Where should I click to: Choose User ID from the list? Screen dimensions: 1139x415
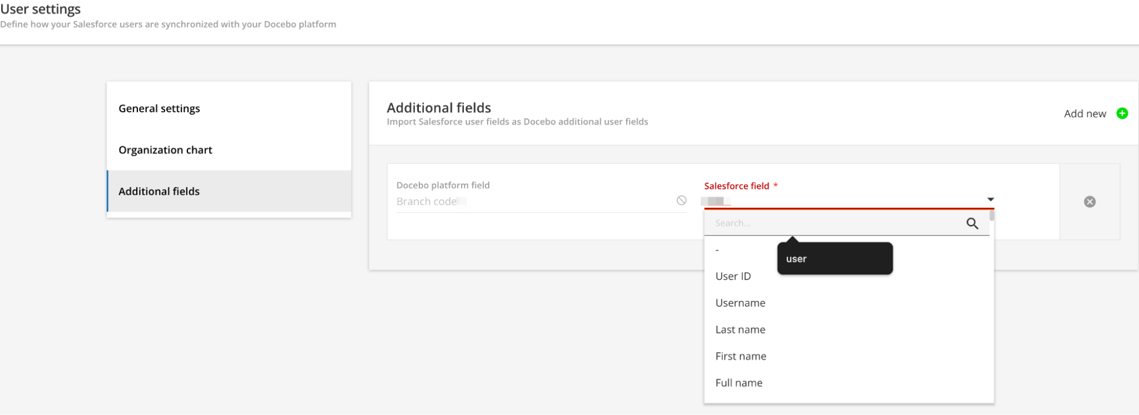(849, 276)
